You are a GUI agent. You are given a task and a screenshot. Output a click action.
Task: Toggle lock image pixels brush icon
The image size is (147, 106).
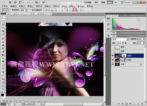tap(120, 43)
